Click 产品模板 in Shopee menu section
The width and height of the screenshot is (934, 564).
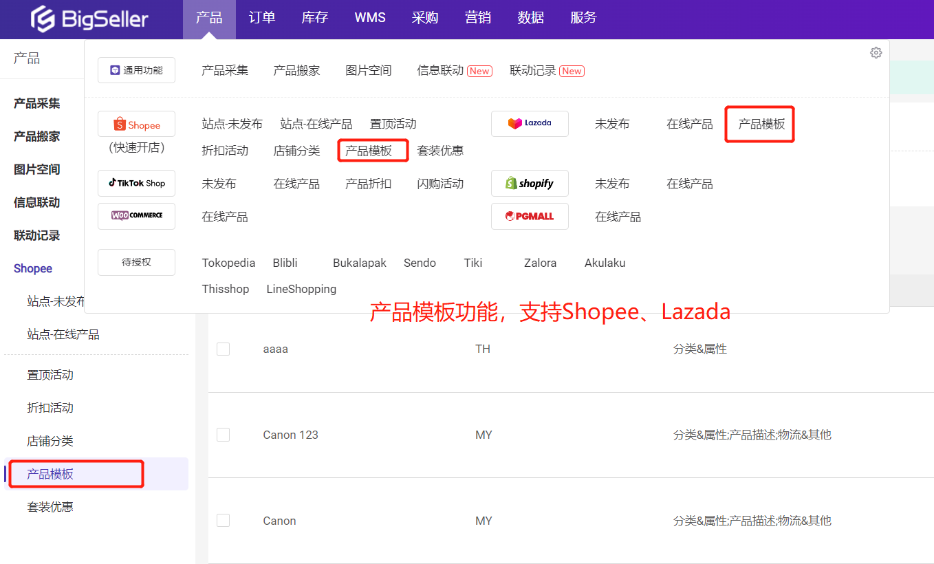[x=369, y=151]
